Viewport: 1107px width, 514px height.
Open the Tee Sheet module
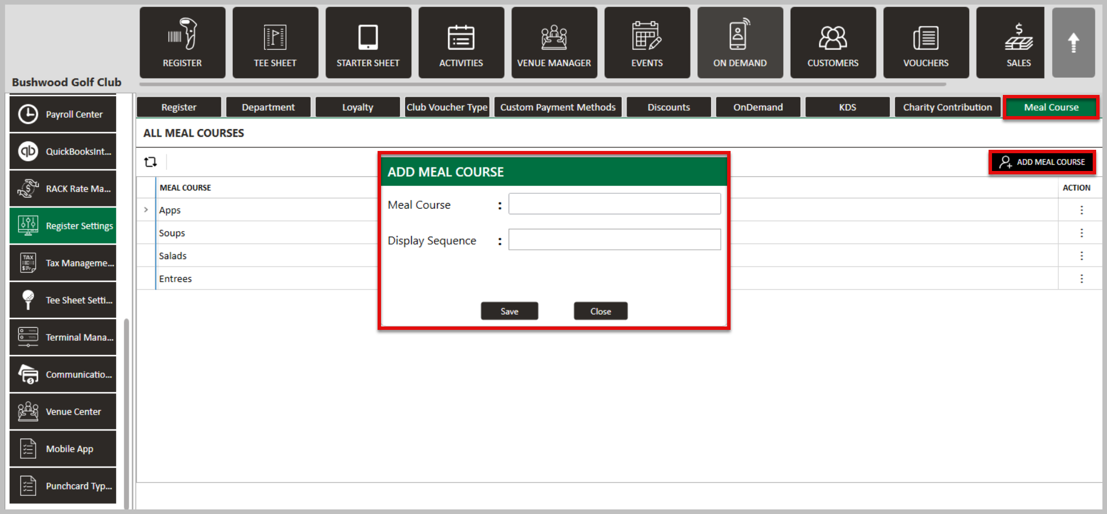275,43
